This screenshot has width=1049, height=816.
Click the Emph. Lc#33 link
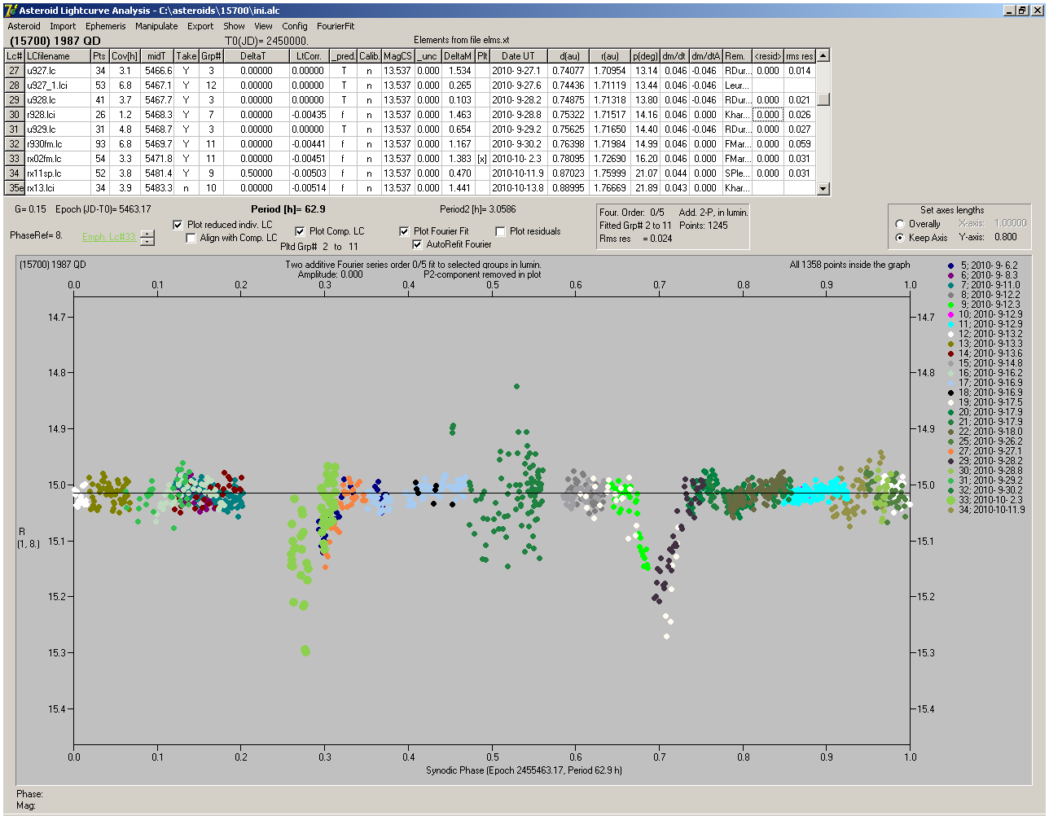[109, 237]
